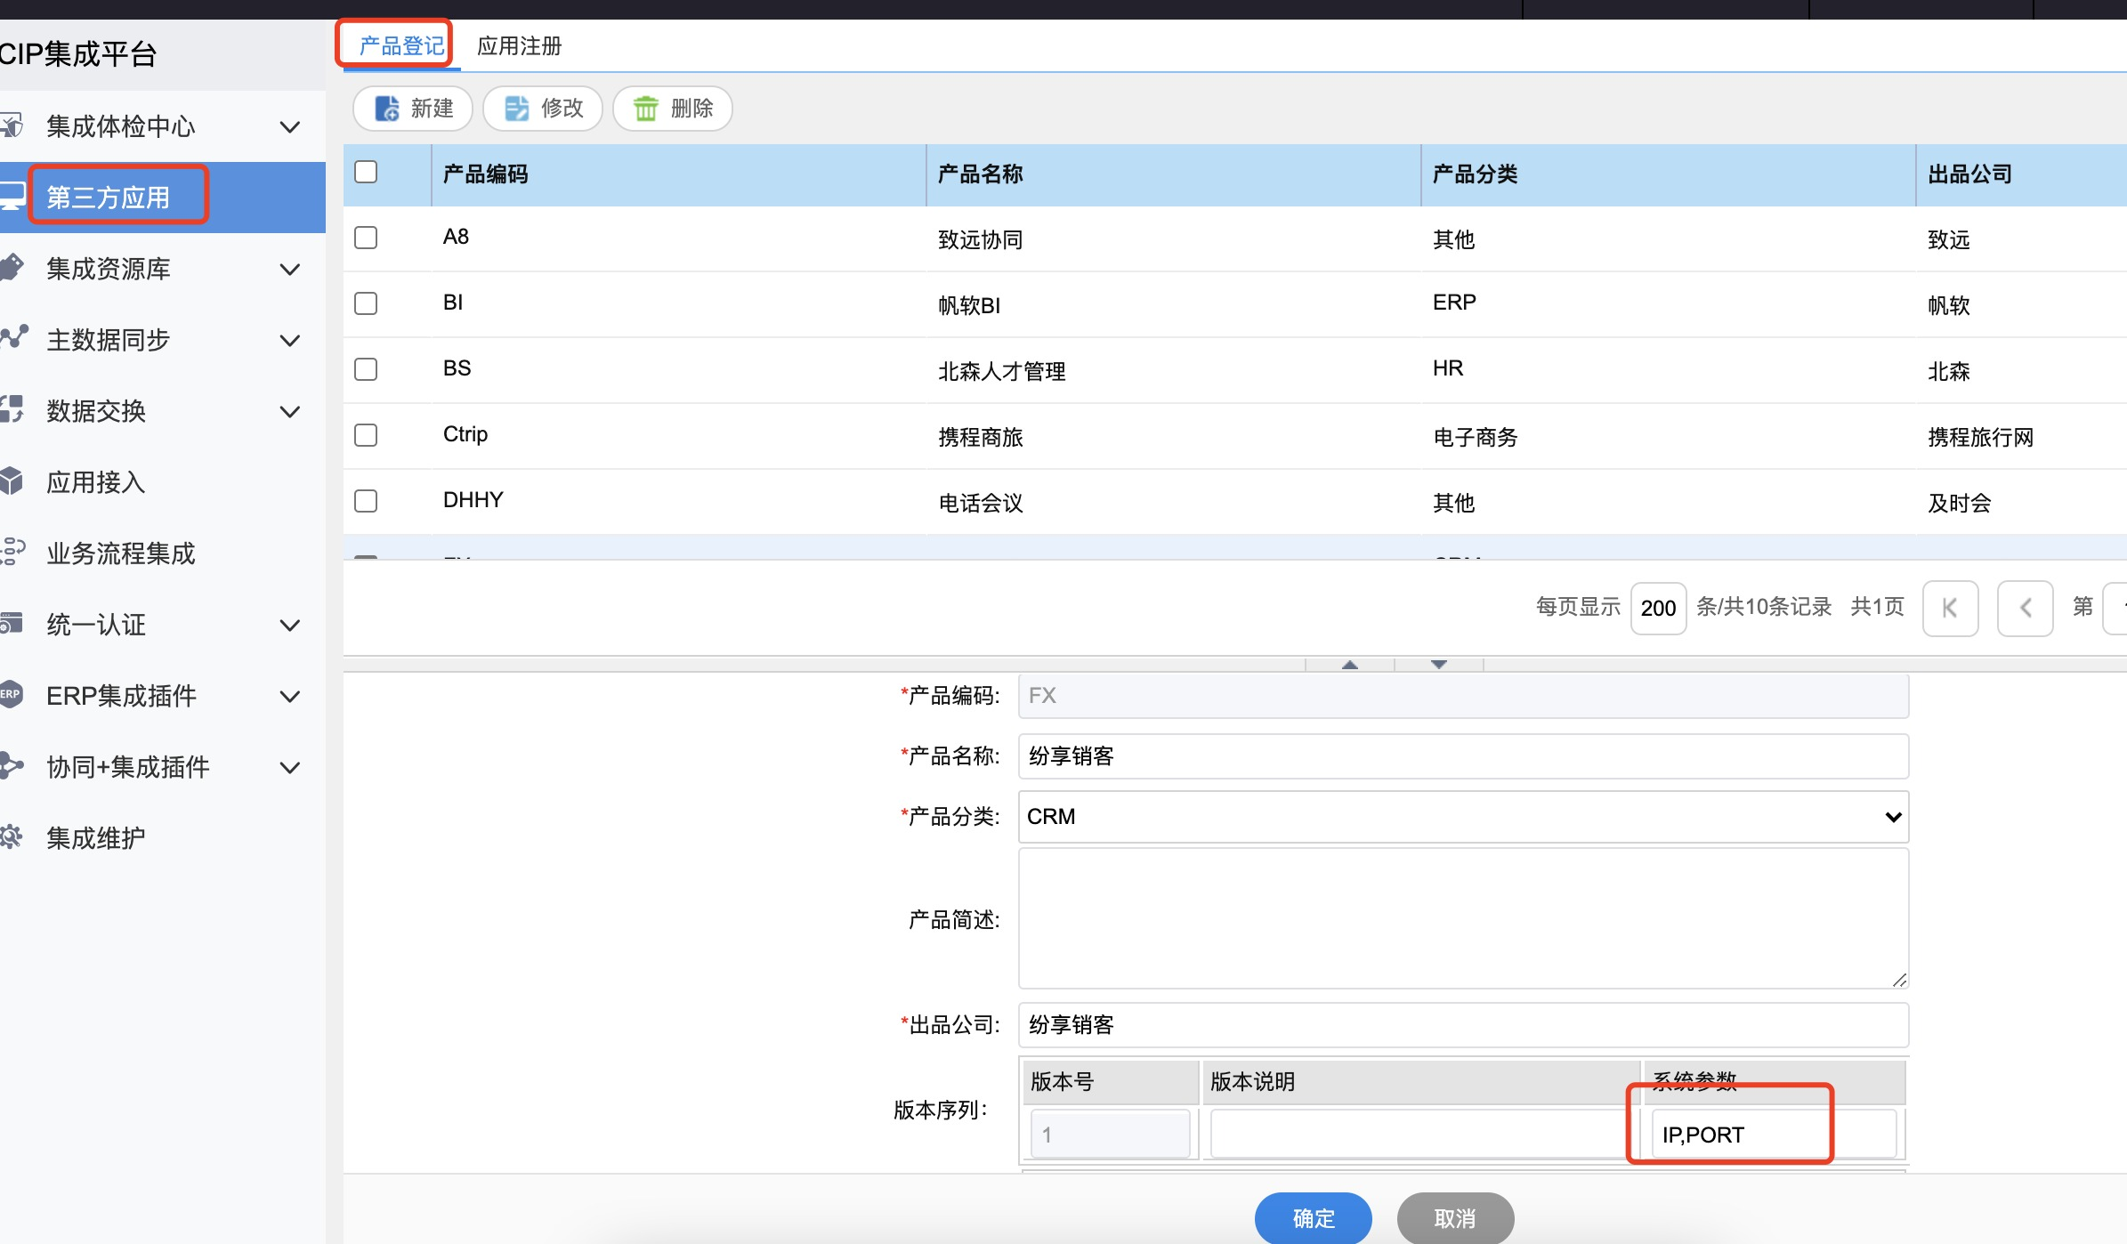Click the 产品编码 FX field
Screen dimensions: 2127x1244
coord(1463,696)
